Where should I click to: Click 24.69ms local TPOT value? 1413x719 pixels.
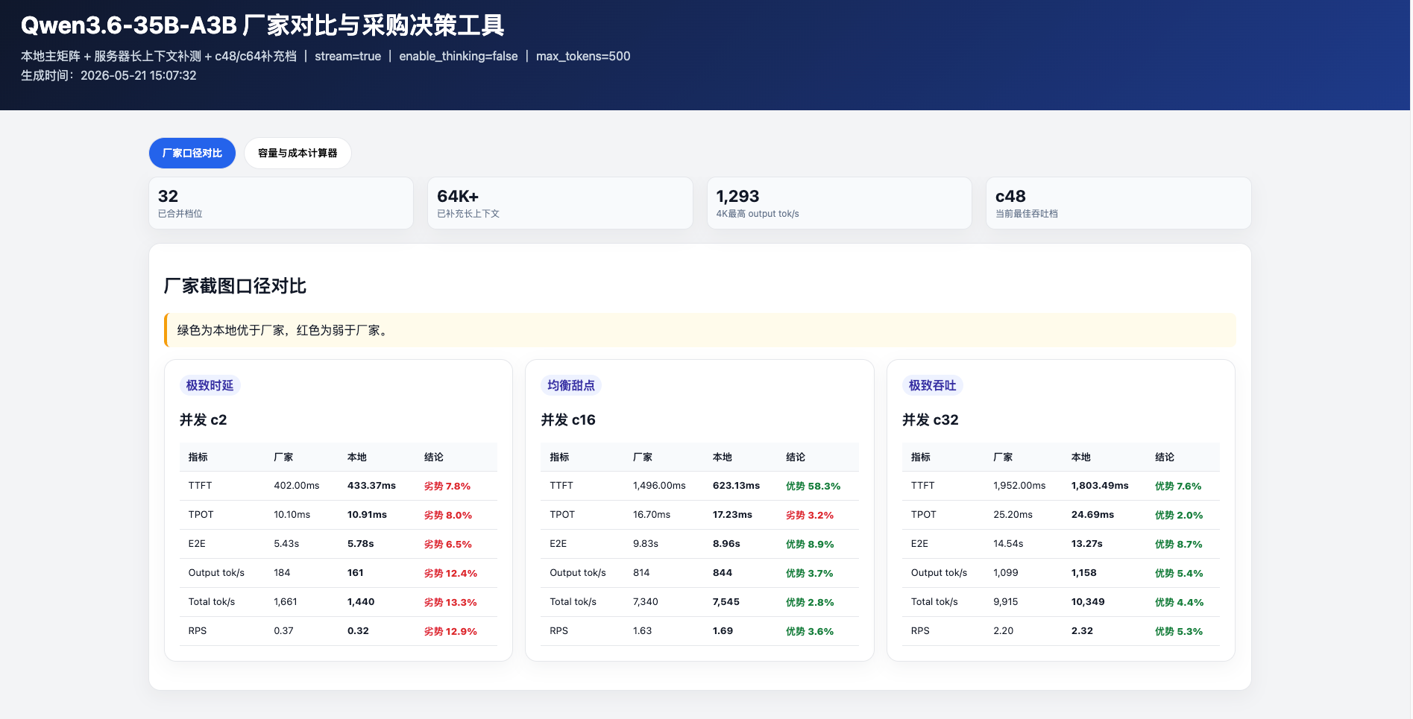click(1092, 515)
